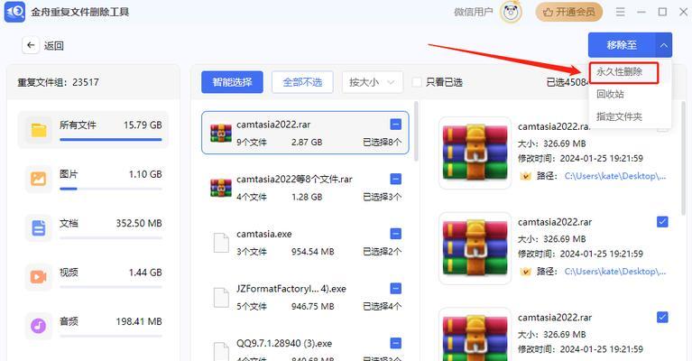Click third camtasia2022.rar large thumbnail

click(x=475, y=335)
